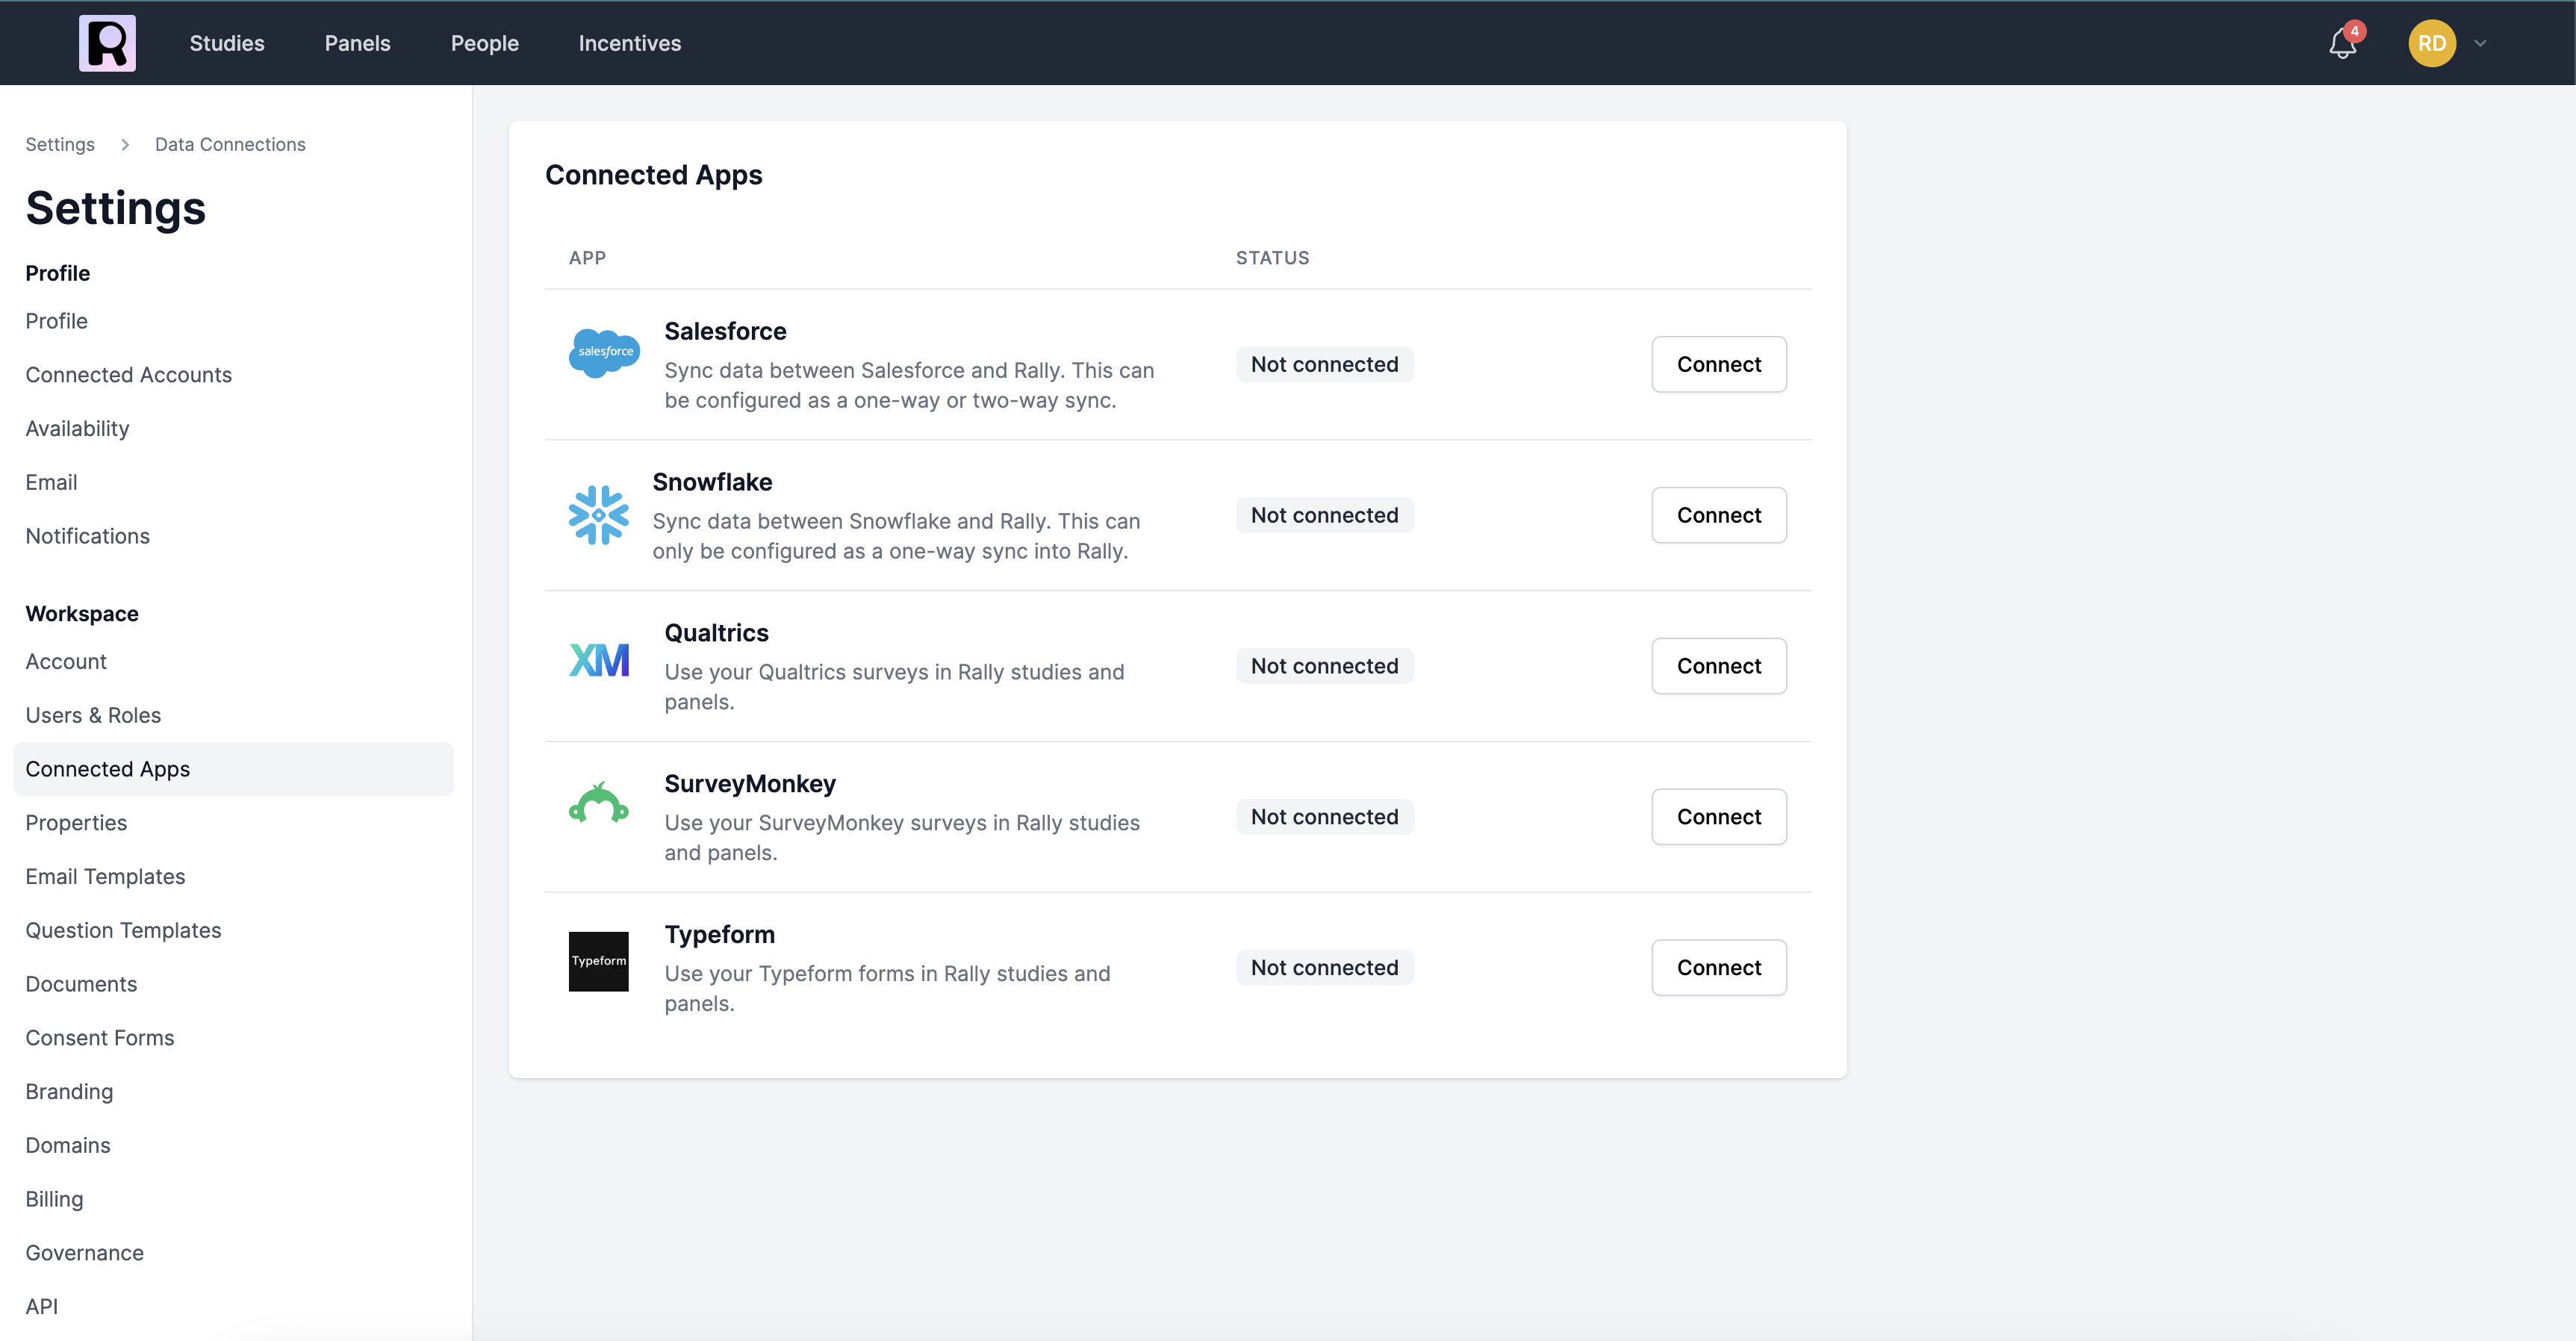Click the SurveyMonkey logo icon
2576x1341 pixels.
pyautogui.click(x=598, y=804)
